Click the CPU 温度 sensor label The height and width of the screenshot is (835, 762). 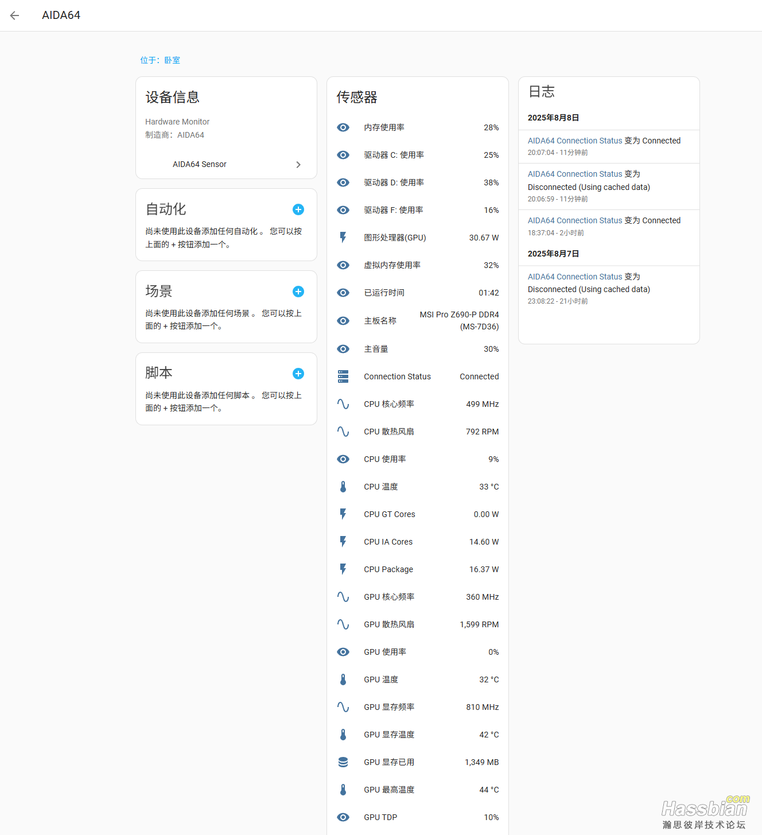tap(381, 487)
